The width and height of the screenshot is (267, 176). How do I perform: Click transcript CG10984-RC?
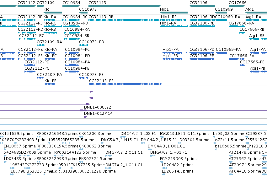(x=75, y=17)
